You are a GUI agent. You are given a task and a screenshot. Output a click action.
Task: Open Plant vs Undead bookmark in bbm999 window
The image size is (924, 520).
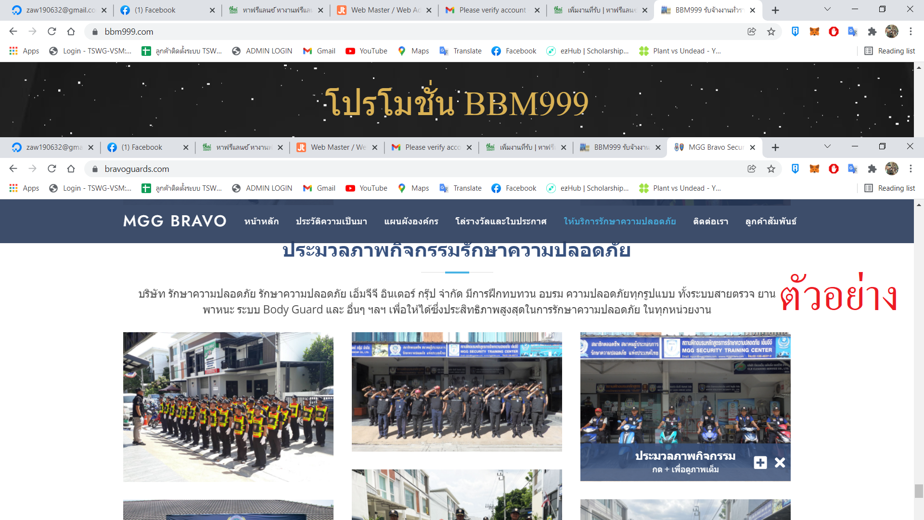[x=680, y=51]
